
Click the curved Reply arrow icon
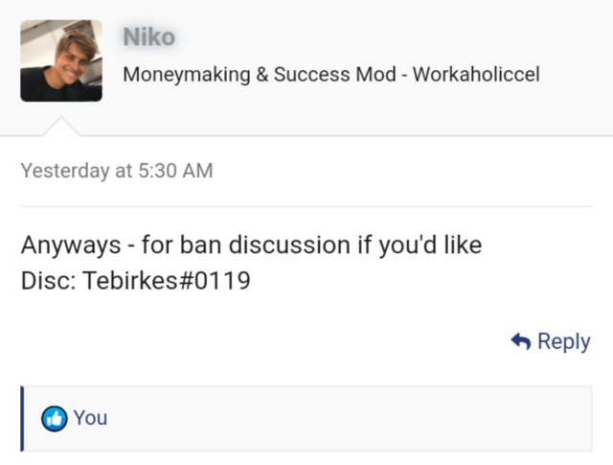[521, 341]
